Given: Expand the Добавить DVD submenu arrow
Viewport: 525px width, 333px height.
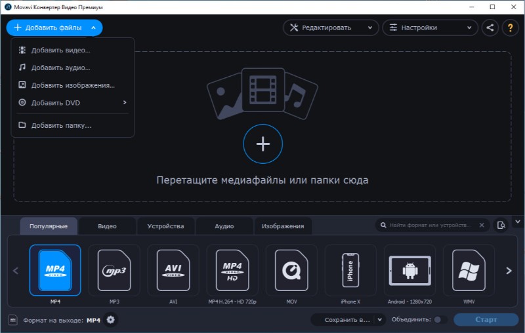Looking at the screenshot, I should click(125, 103).
